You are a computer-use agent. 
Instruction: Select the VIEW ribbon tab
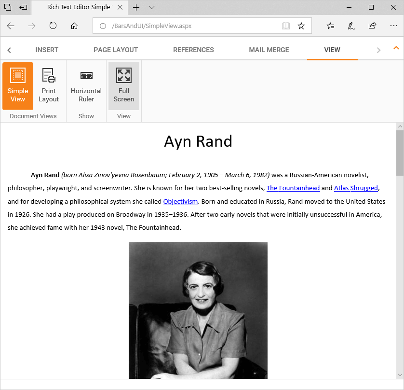[332, 50]
